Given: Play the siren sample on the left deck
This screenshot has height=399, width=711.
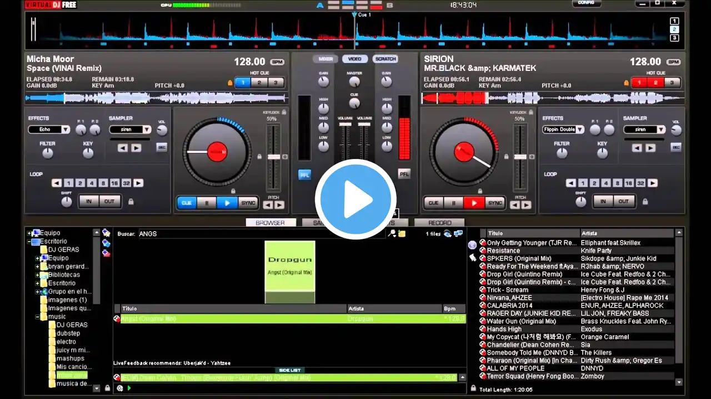Looking at the screenshot, I should tap(136, 148).
